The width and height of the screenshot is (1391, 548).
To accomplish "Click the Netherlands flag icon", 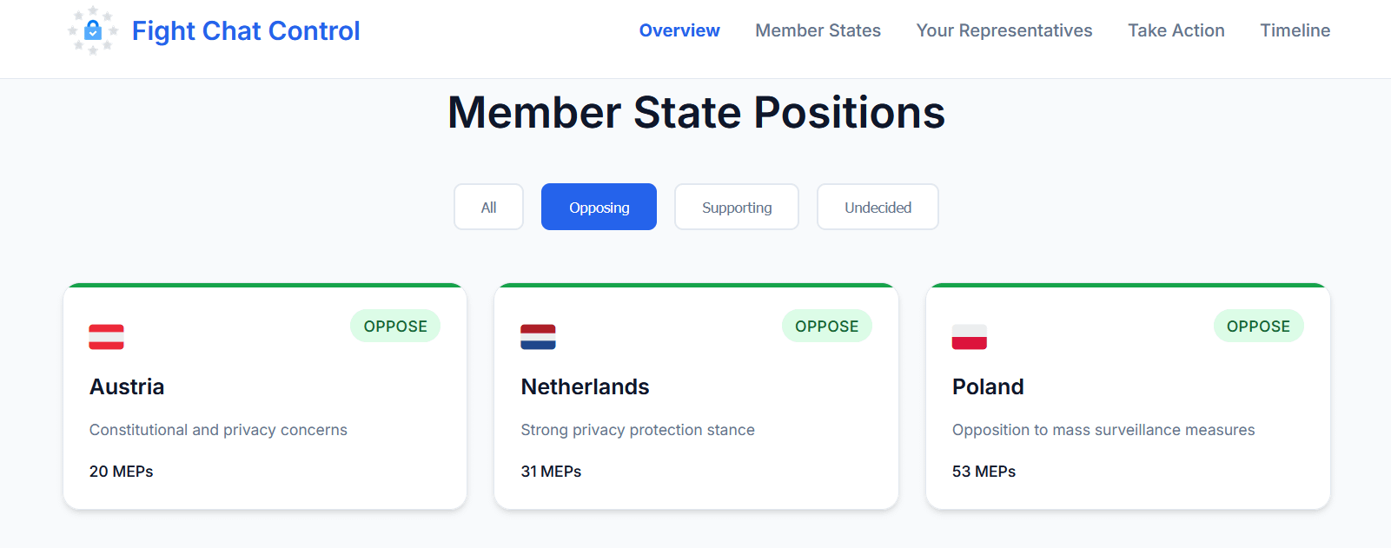I will 538,337.
